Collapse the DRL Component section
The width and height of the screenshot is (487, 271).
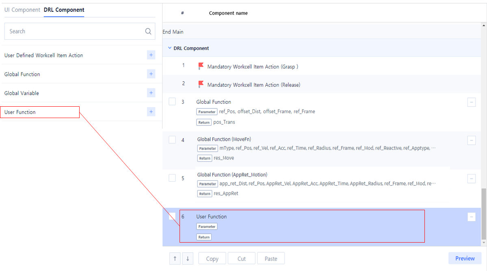coord(170,48)
